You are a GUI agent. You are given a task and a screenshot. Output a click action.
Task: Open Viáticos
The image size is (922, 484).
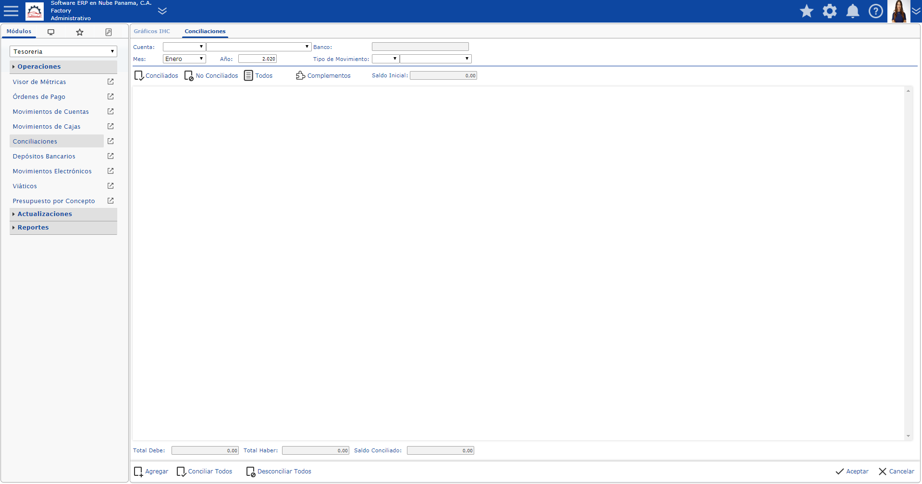click(25, 186)
